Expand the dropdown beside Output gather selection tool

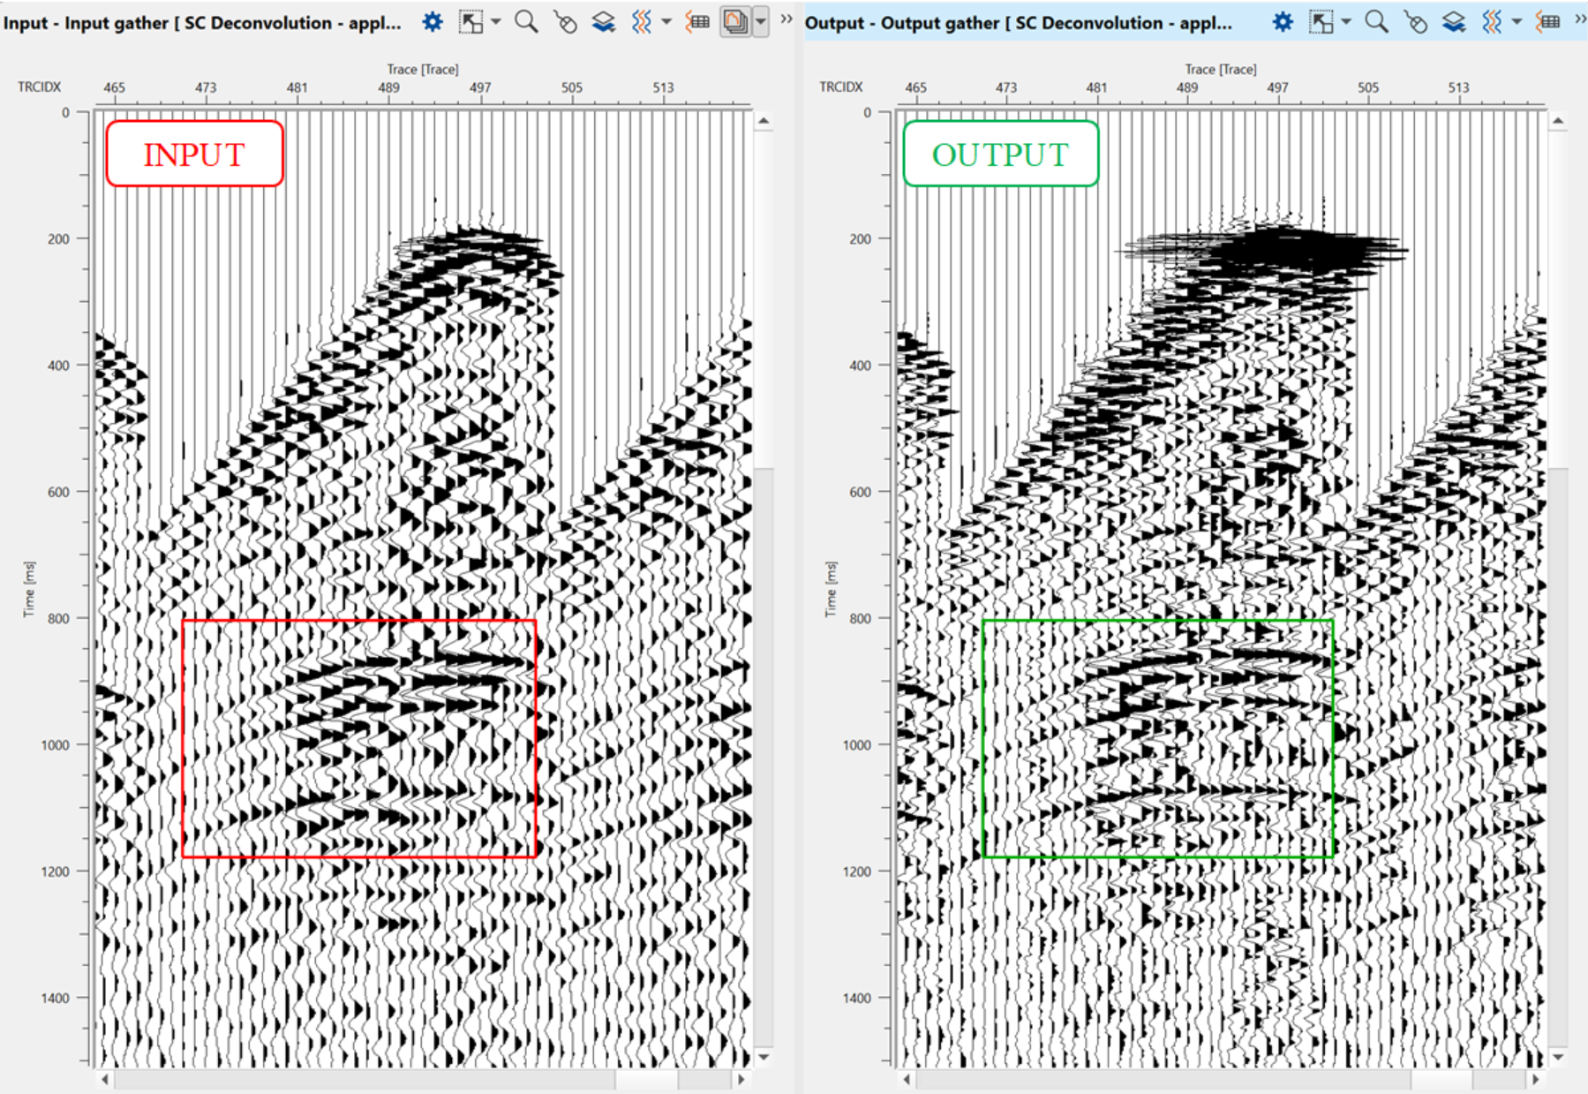tap(1346, 22)
